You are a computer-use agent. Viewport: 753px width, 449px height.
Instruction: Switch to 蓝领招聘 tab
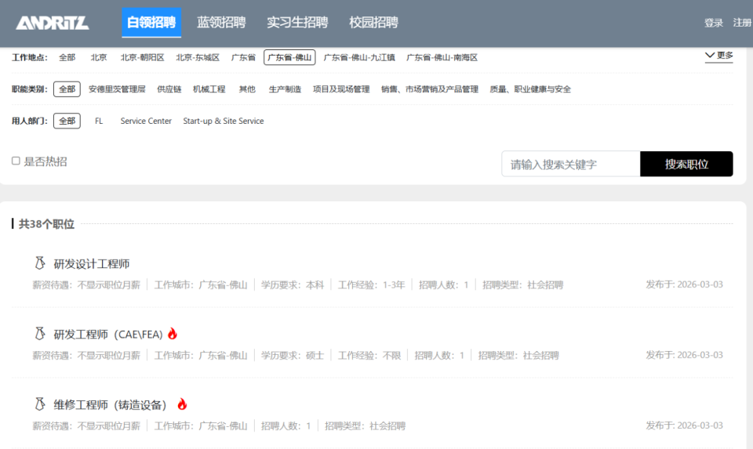click(x=221, y=23)
